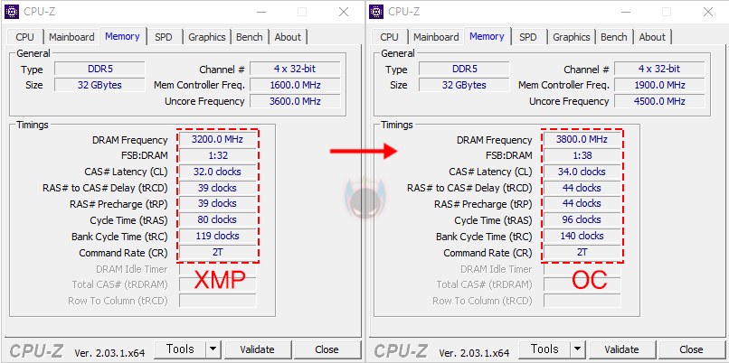
Task: Click Command Rate 2T in right window
Action: (582, 252)
